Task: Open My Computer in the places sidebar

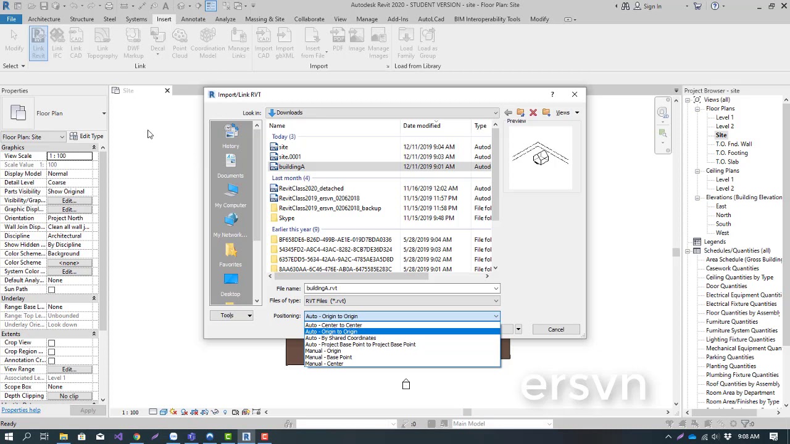Action: [230, 195]
